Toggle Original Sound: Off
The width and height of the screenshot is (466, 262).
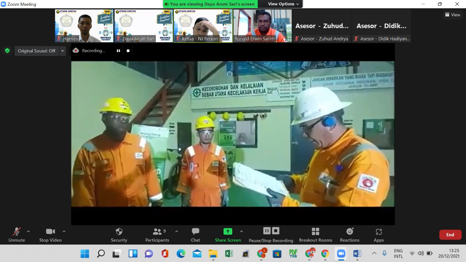(x=36, y=51)
